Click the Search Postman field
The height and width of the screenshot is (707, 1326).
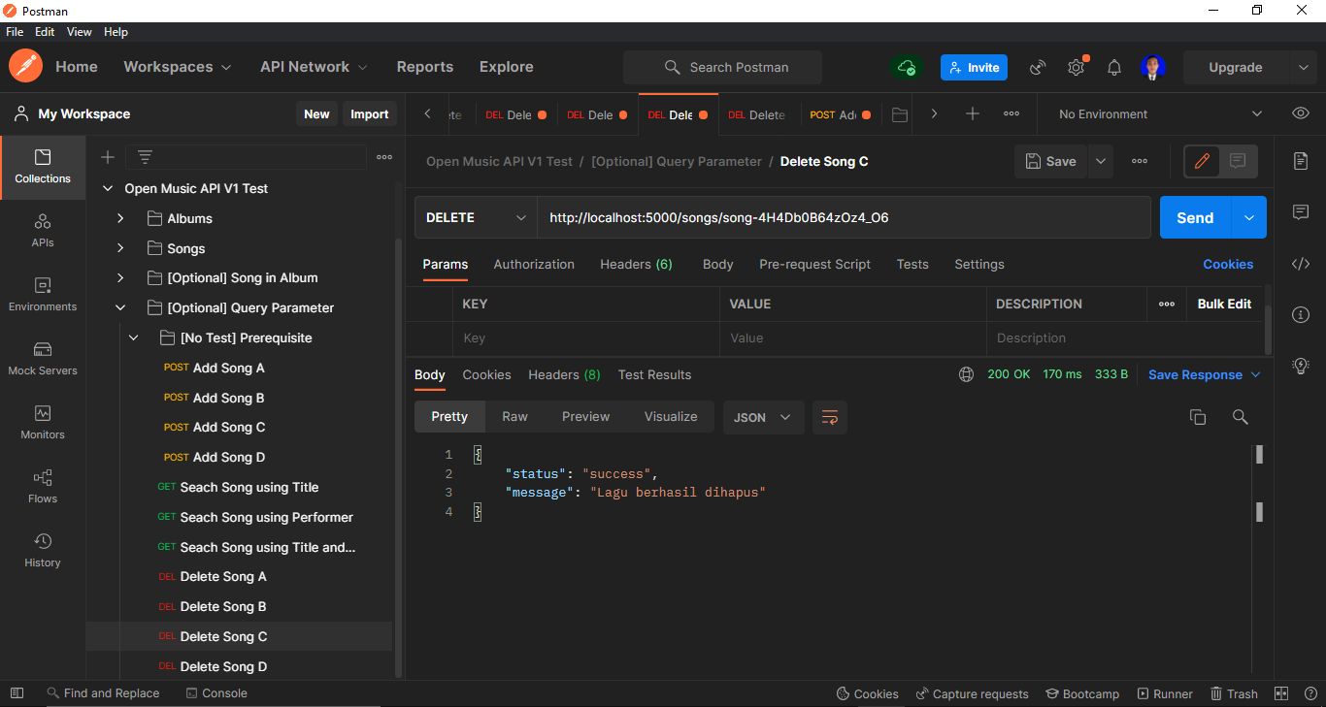click(x=722, y=67)
